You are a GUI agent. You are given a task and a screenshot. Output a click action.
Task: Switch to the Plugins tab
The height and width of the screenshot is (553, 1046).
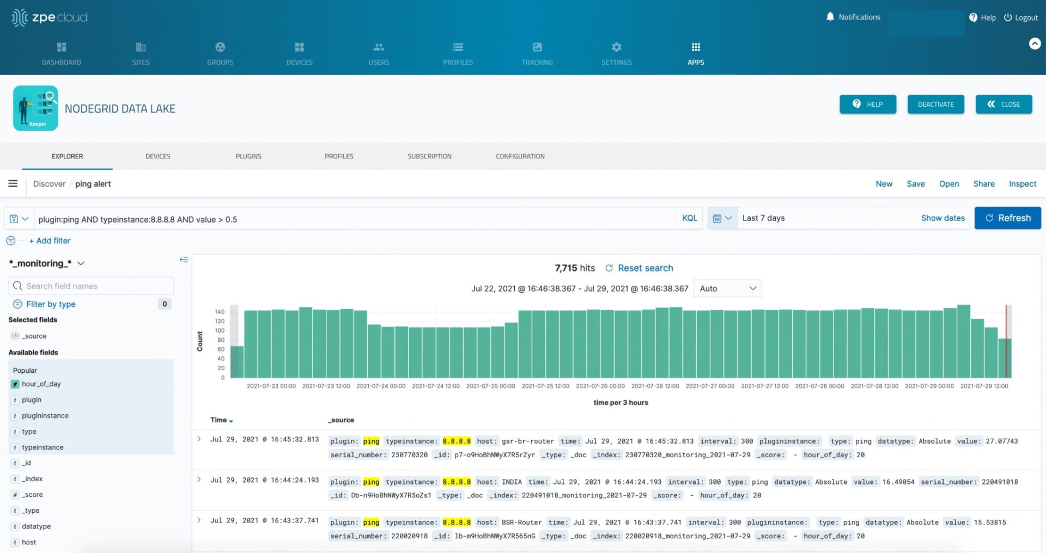click(248, 156)
